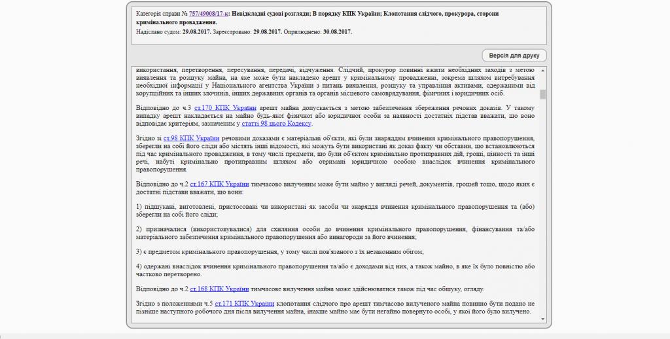670x339 pixels.
Task: Click header text 'Невідкладні судові розгляди'
Action: click(x=270, y=14)
